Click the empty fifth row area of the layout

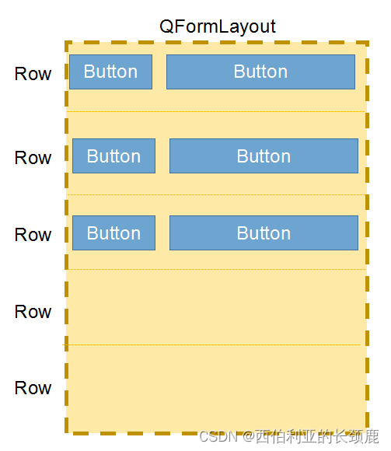point(216,388)
